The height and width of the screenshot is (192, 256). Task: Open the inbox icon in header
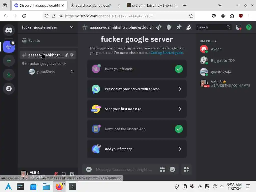pos(239,27)
